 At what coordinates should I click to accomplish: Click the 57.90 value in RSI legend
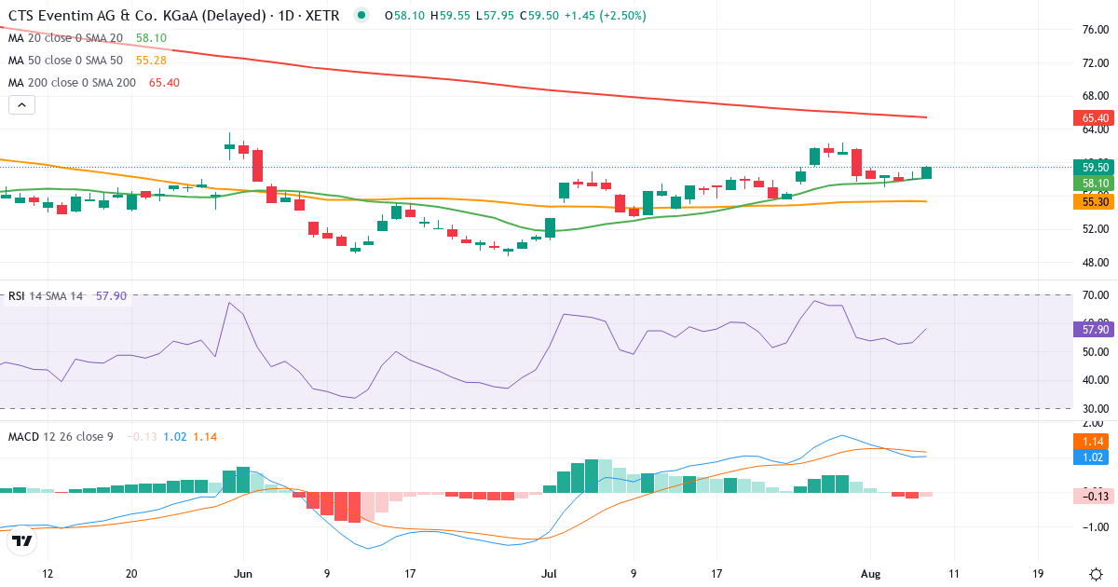point(111,295)
